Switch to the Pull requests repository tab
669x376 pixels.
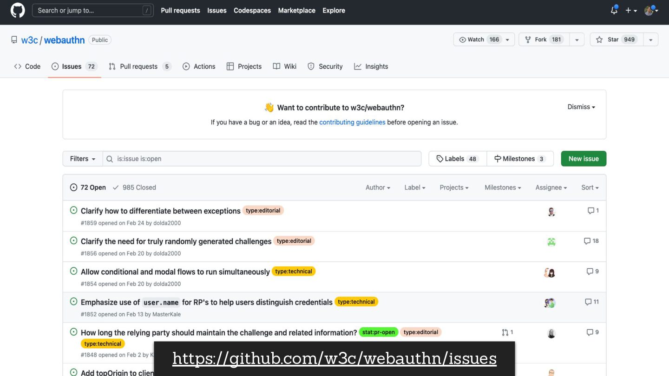pos(139,66)
